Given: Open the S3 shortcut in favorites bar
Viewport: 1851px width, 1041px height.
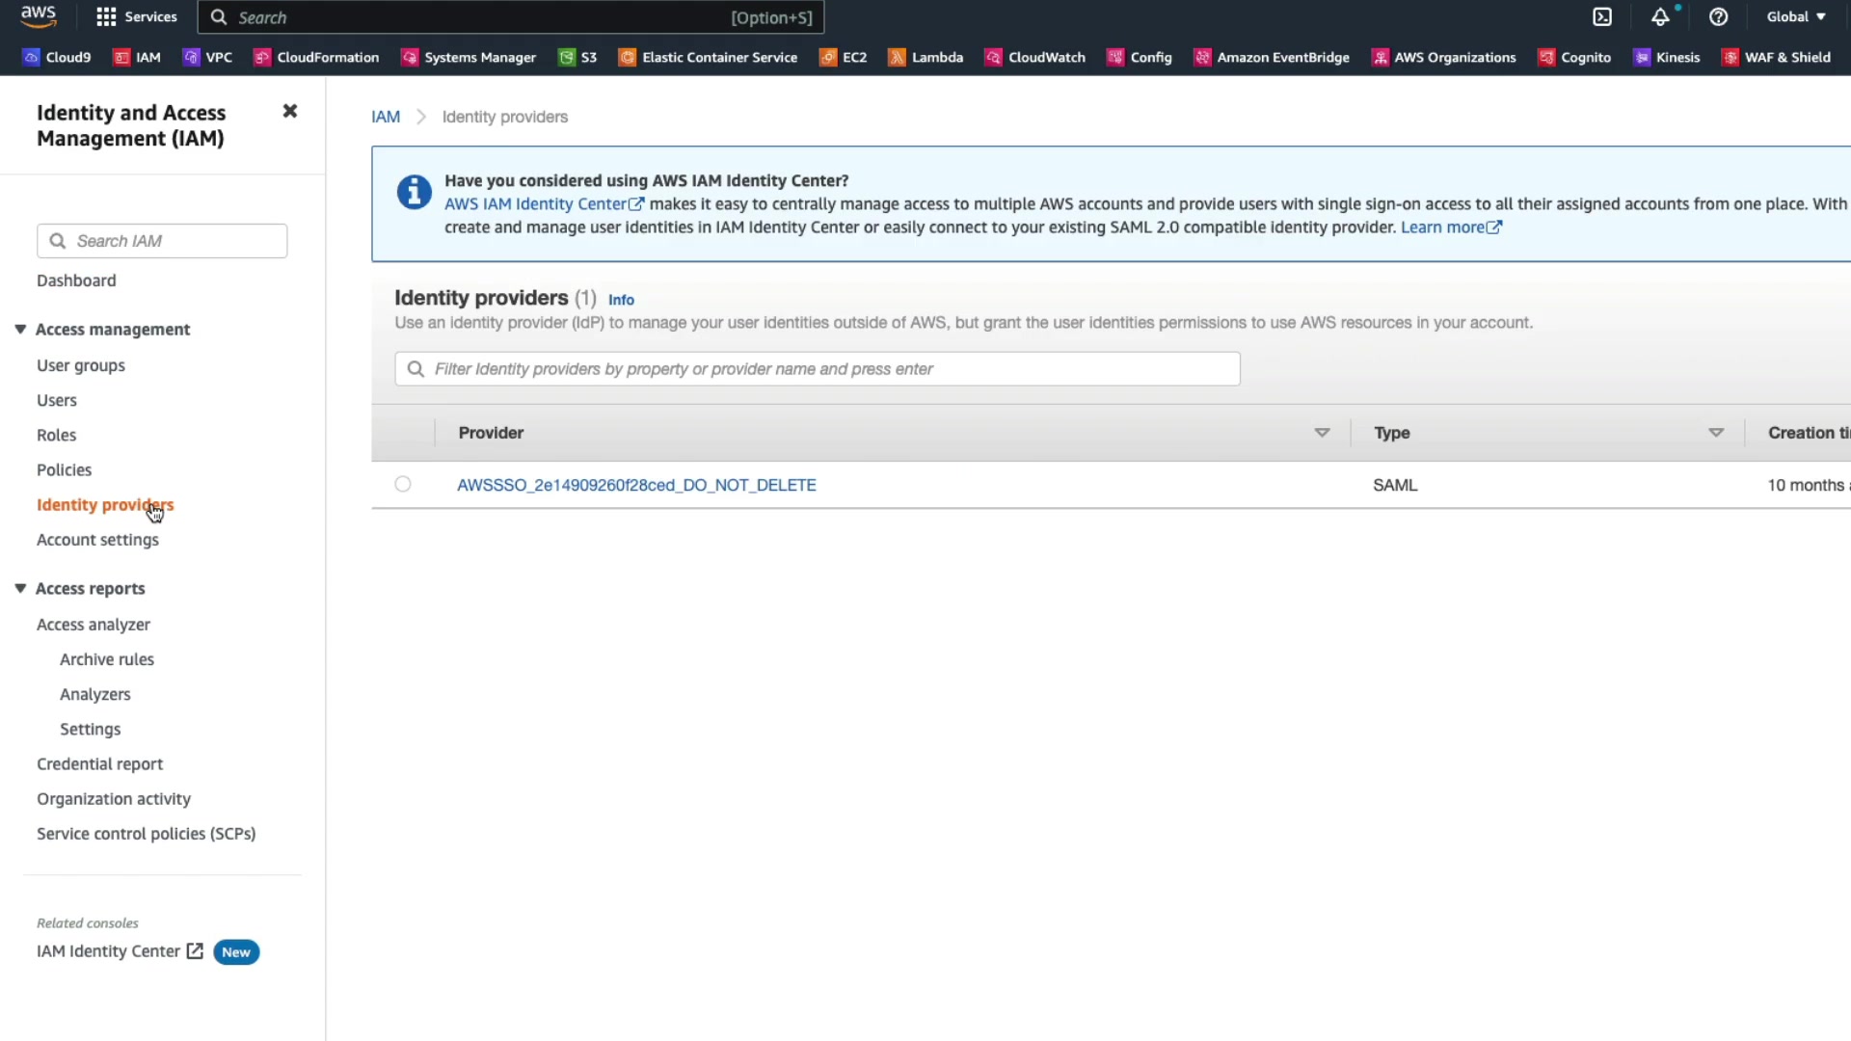Looking at the screenshot, I should (578, 58).
